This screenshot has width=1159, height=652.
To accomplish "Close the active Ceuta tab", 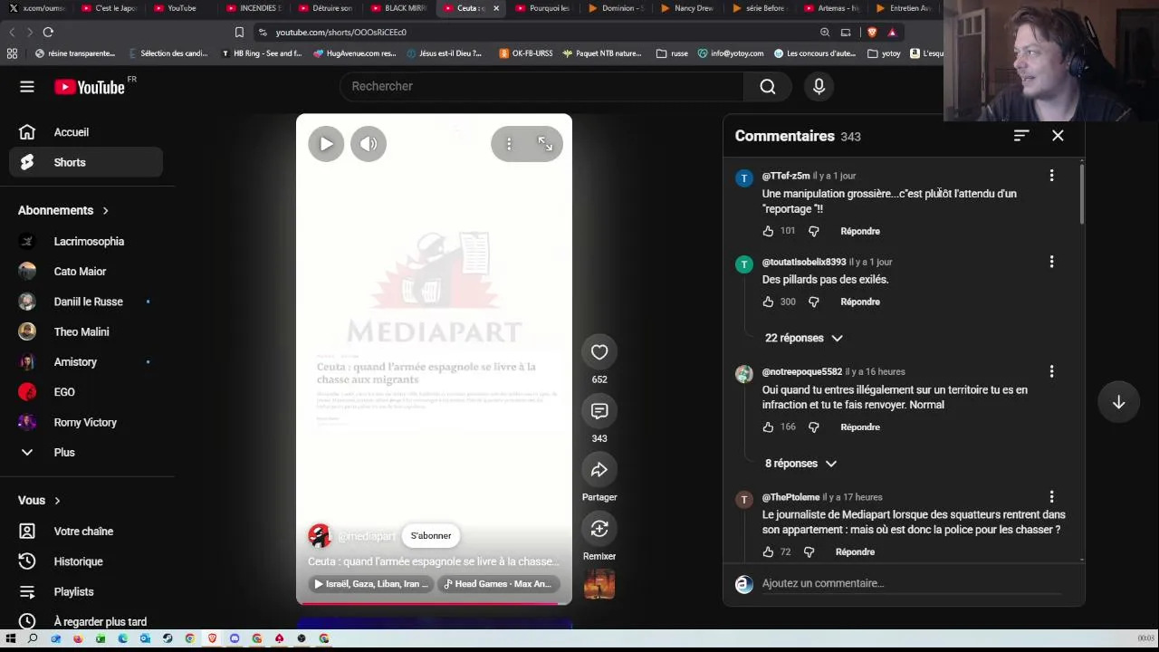I will (x=495, y=8).
